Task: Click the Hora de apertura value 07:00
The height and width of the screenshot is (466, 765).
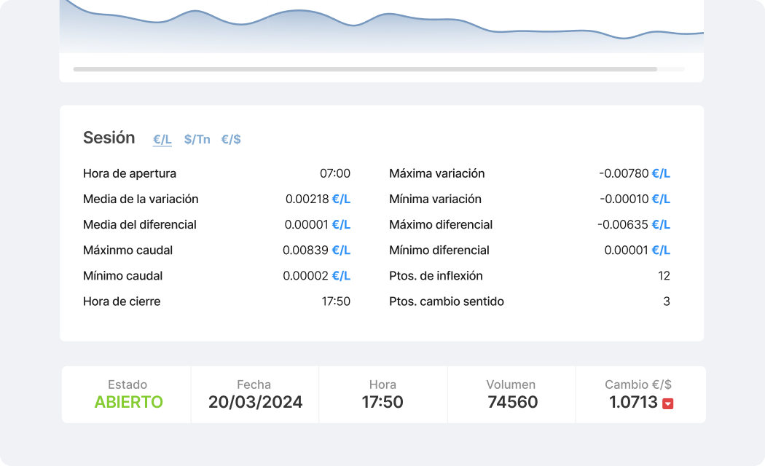Action: point(335,173)
